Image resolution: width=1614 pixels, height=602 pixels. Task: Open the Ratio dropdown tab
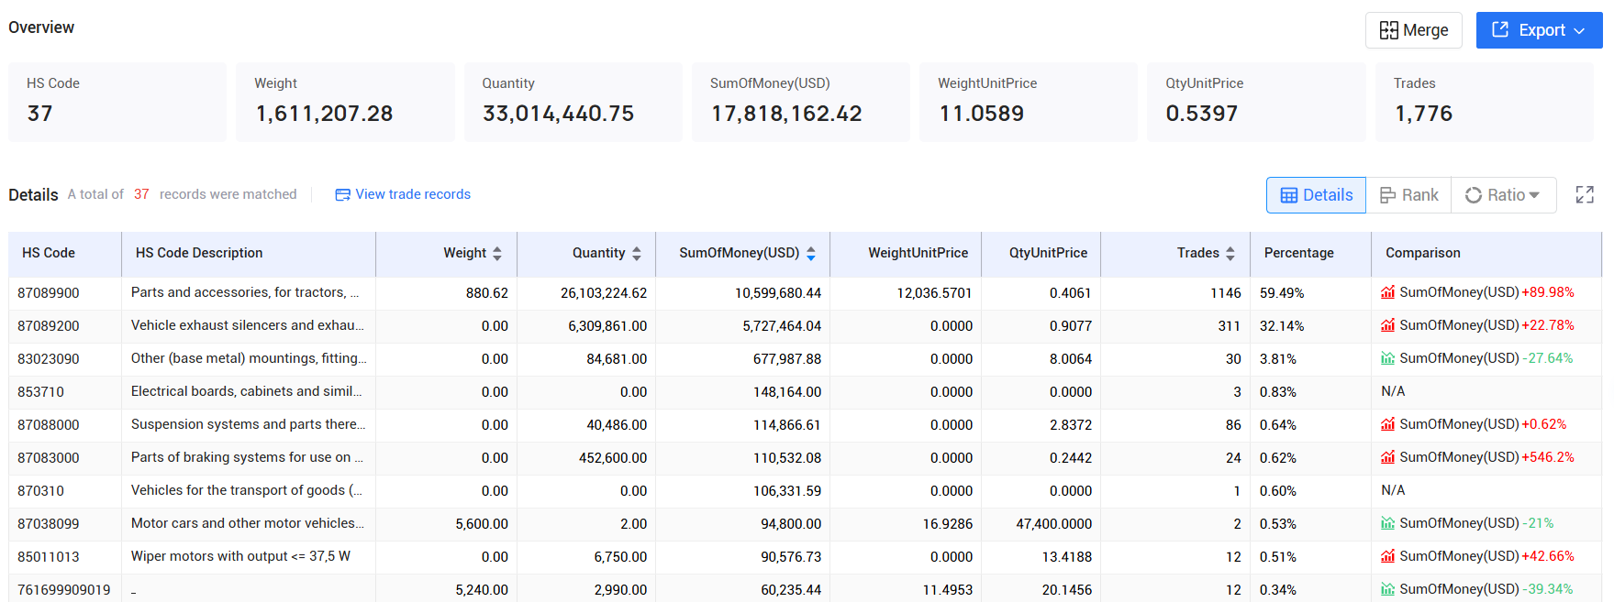click(x=1503, y=195)
